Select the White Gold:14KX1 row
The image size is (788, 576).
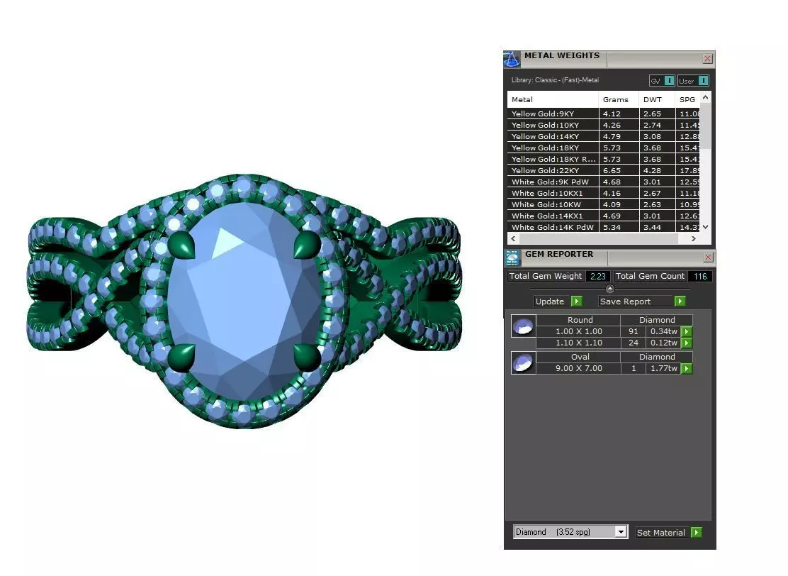[604, 216]
